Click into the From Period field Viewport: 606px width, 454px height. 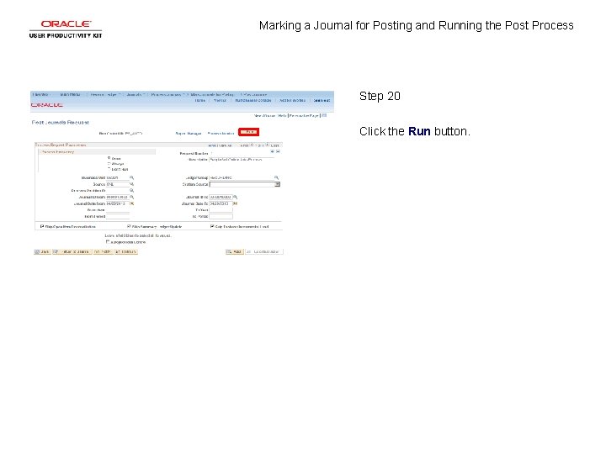[x=118, y=217]
